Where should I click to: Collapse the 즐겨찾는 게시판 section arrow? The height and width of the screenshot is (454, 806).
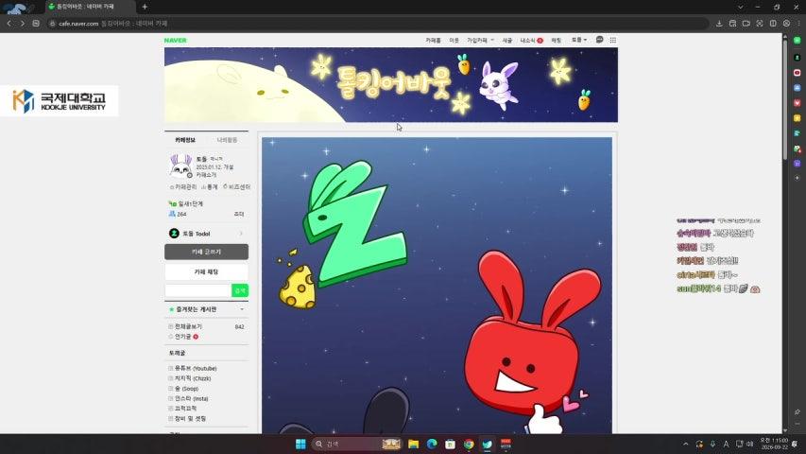click(242, 309)
